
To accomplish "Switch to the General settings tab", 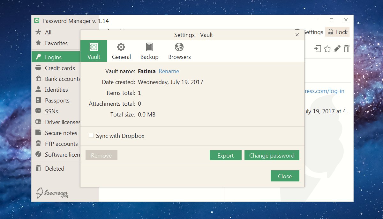I will click(x=121, y=51).
